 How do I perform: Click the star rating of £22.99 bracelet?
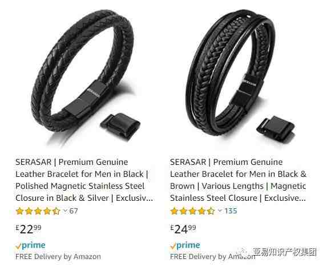(x=38, y=211)
